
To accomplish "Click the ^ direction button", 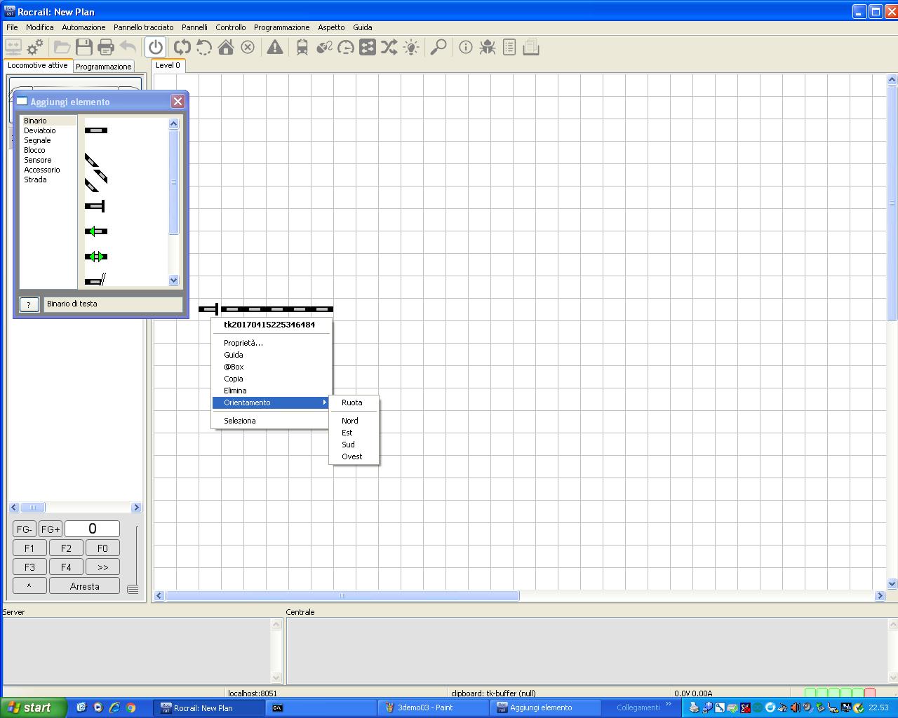I will (29, 586).
